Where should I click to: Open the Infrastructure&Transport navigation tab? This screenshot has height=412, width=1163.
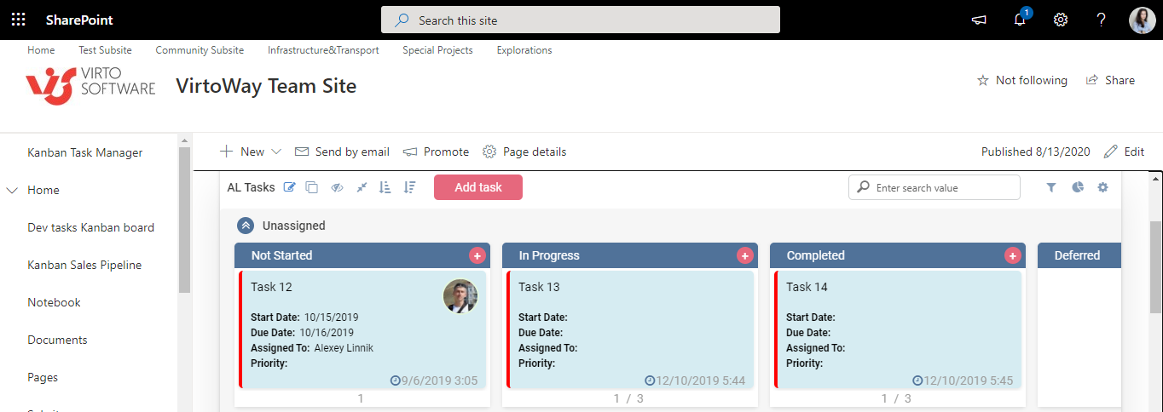[323, 50]
